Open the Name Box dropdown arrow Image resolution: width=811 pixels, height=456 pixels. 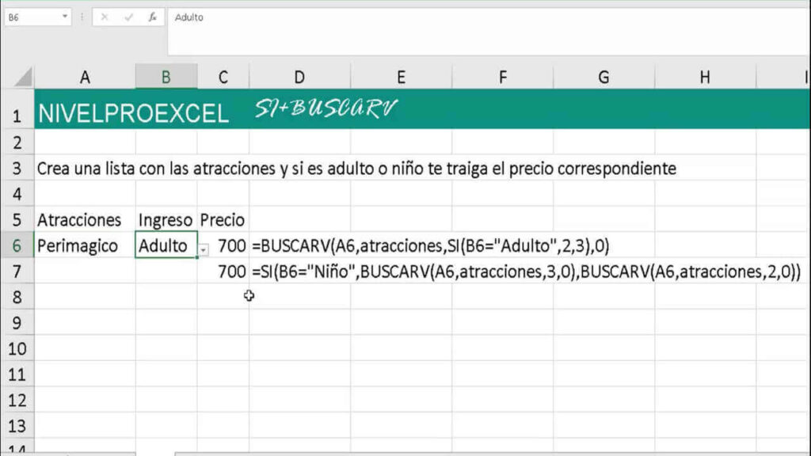(x=64, y=17)
